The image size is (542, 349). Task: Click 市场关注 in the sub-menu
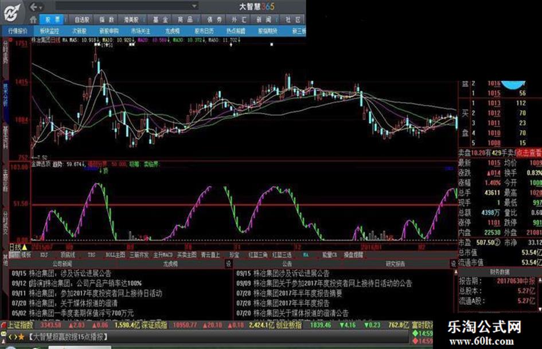141,31
